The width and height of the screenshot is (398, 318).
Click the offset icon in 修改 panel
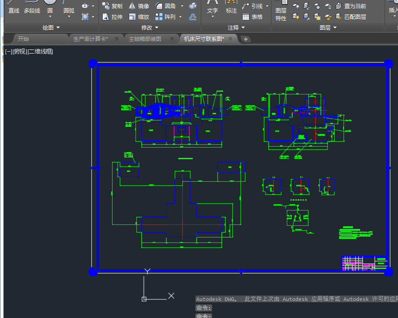tap(193, 17)
